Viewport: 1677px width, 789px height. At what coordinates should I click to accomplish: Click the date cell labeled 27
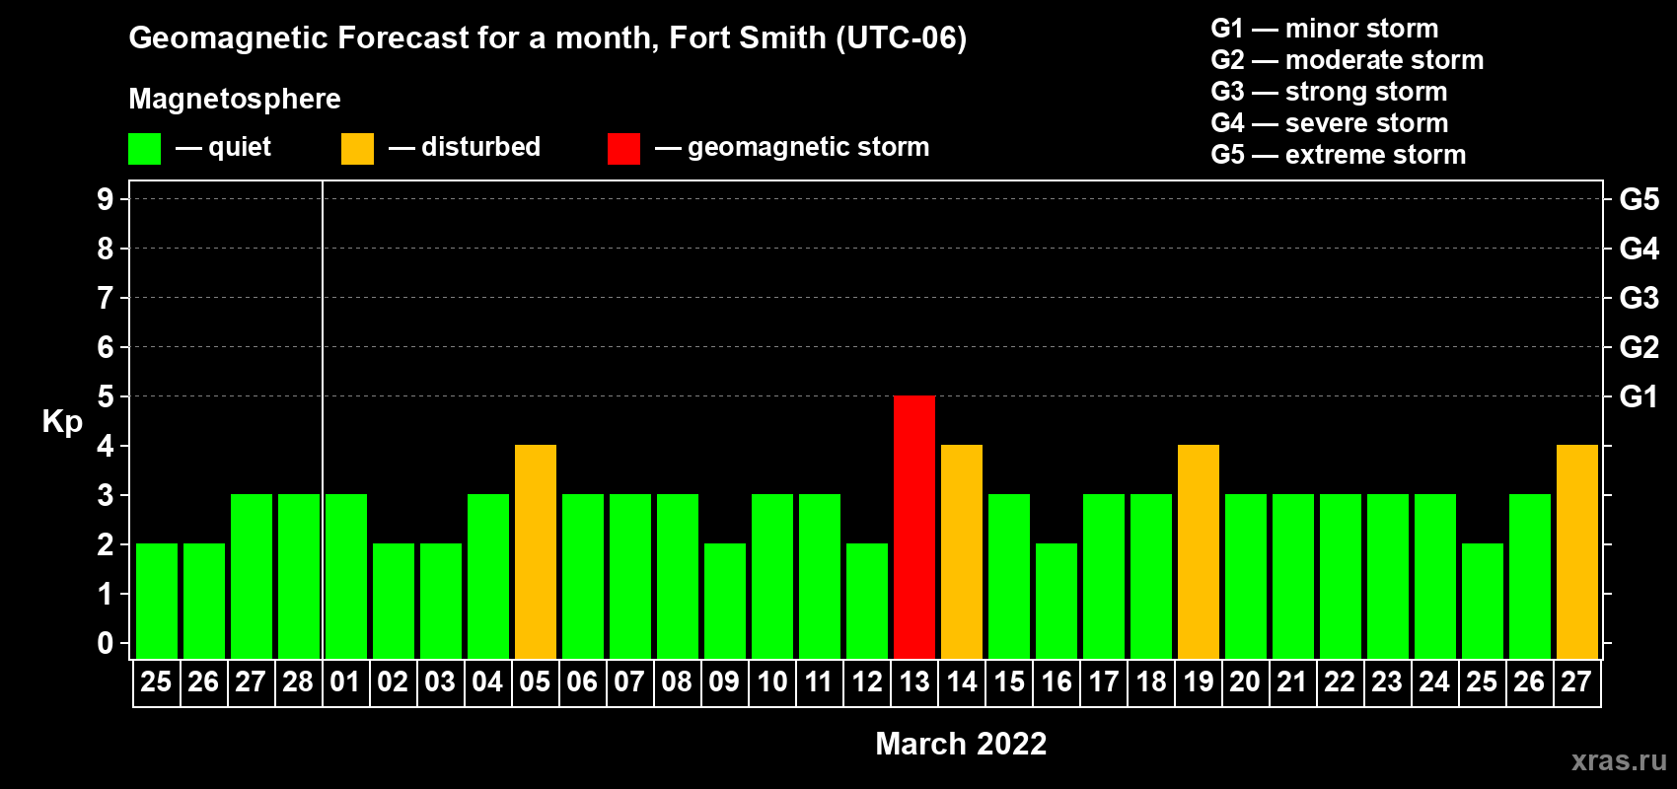pyautogui.click(x=1577, y=682)
